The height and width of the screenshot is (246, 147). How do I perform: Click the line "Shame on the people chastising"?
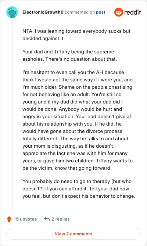pyautogui.click(x=95, y=87)
